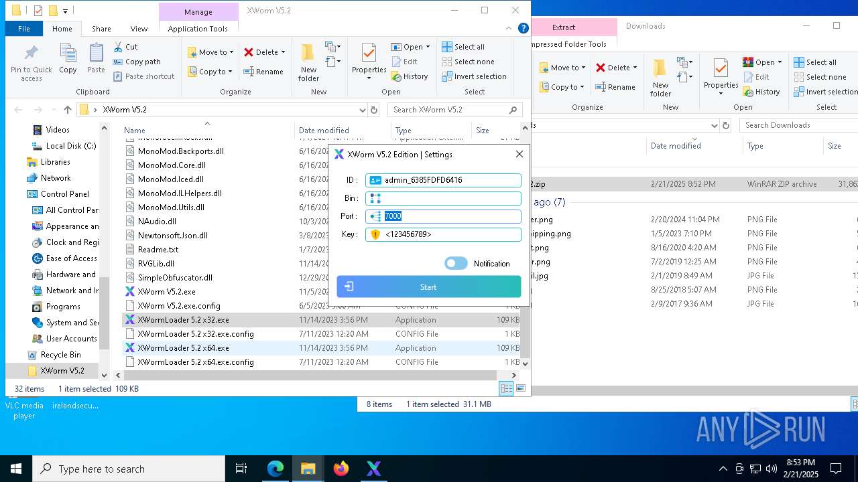Open Microsoft Edge from the taskbar
The image size is (858, 482).
tap(275, 469)
